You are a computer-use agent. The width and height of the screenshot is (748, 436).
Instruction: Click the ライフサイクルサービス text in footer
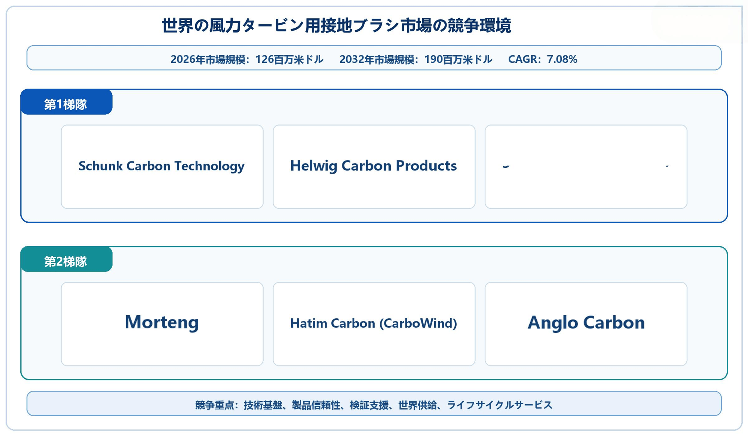(499, 405)
